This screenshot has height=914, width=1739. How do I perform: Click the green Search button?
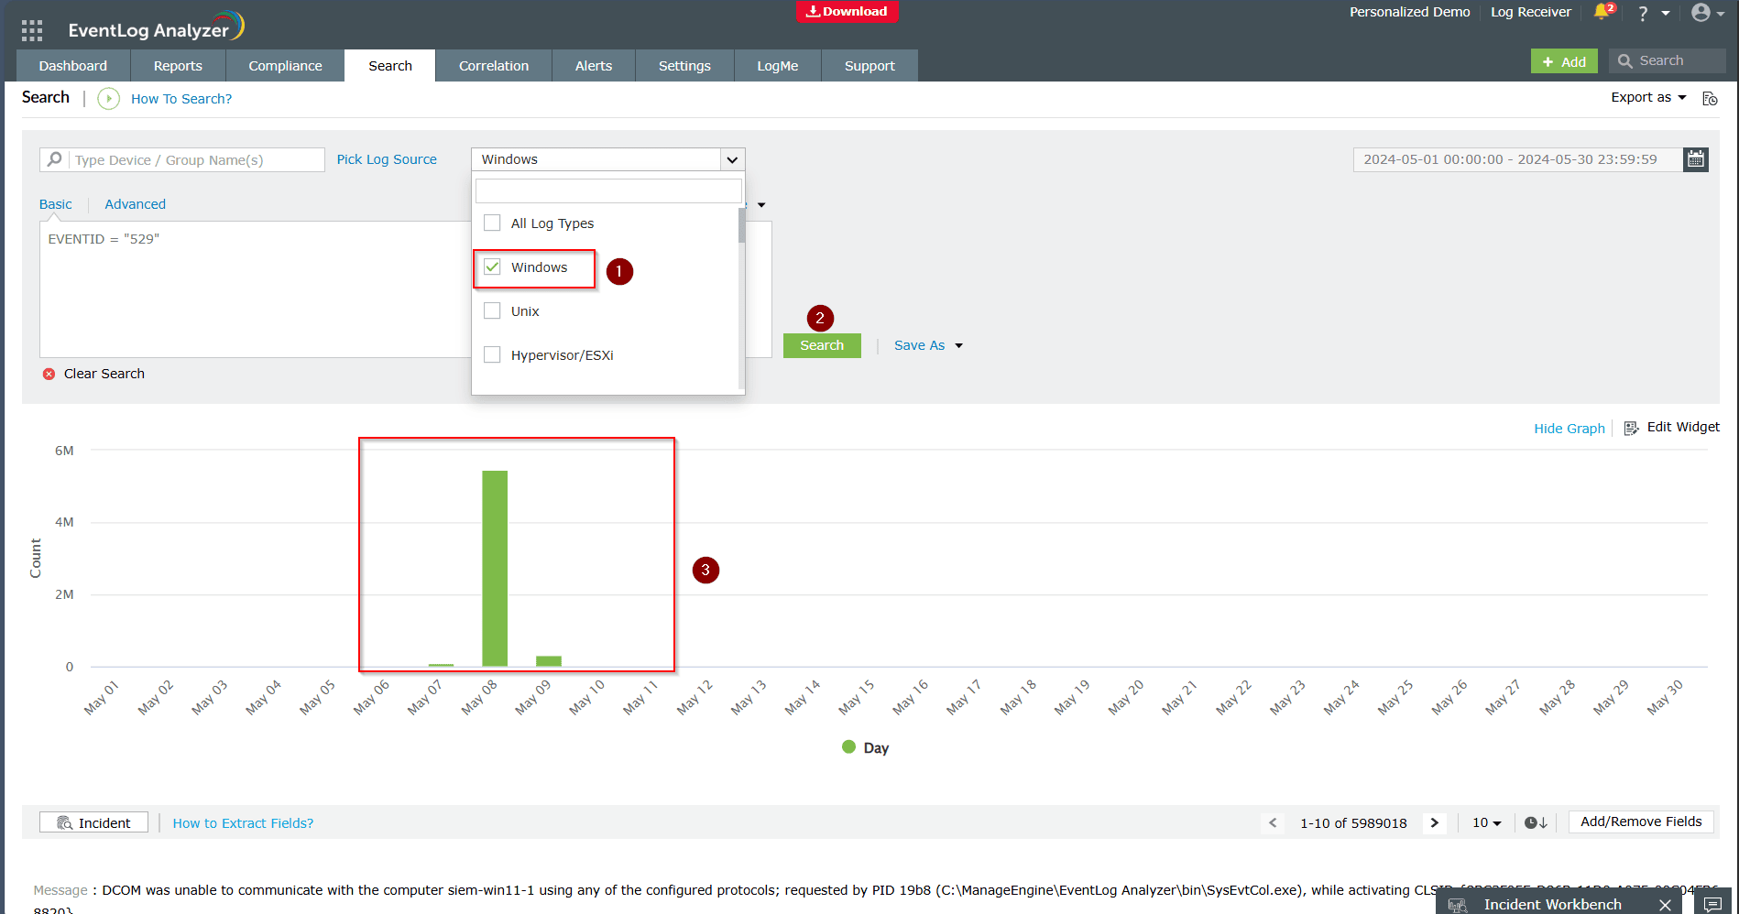822,345
